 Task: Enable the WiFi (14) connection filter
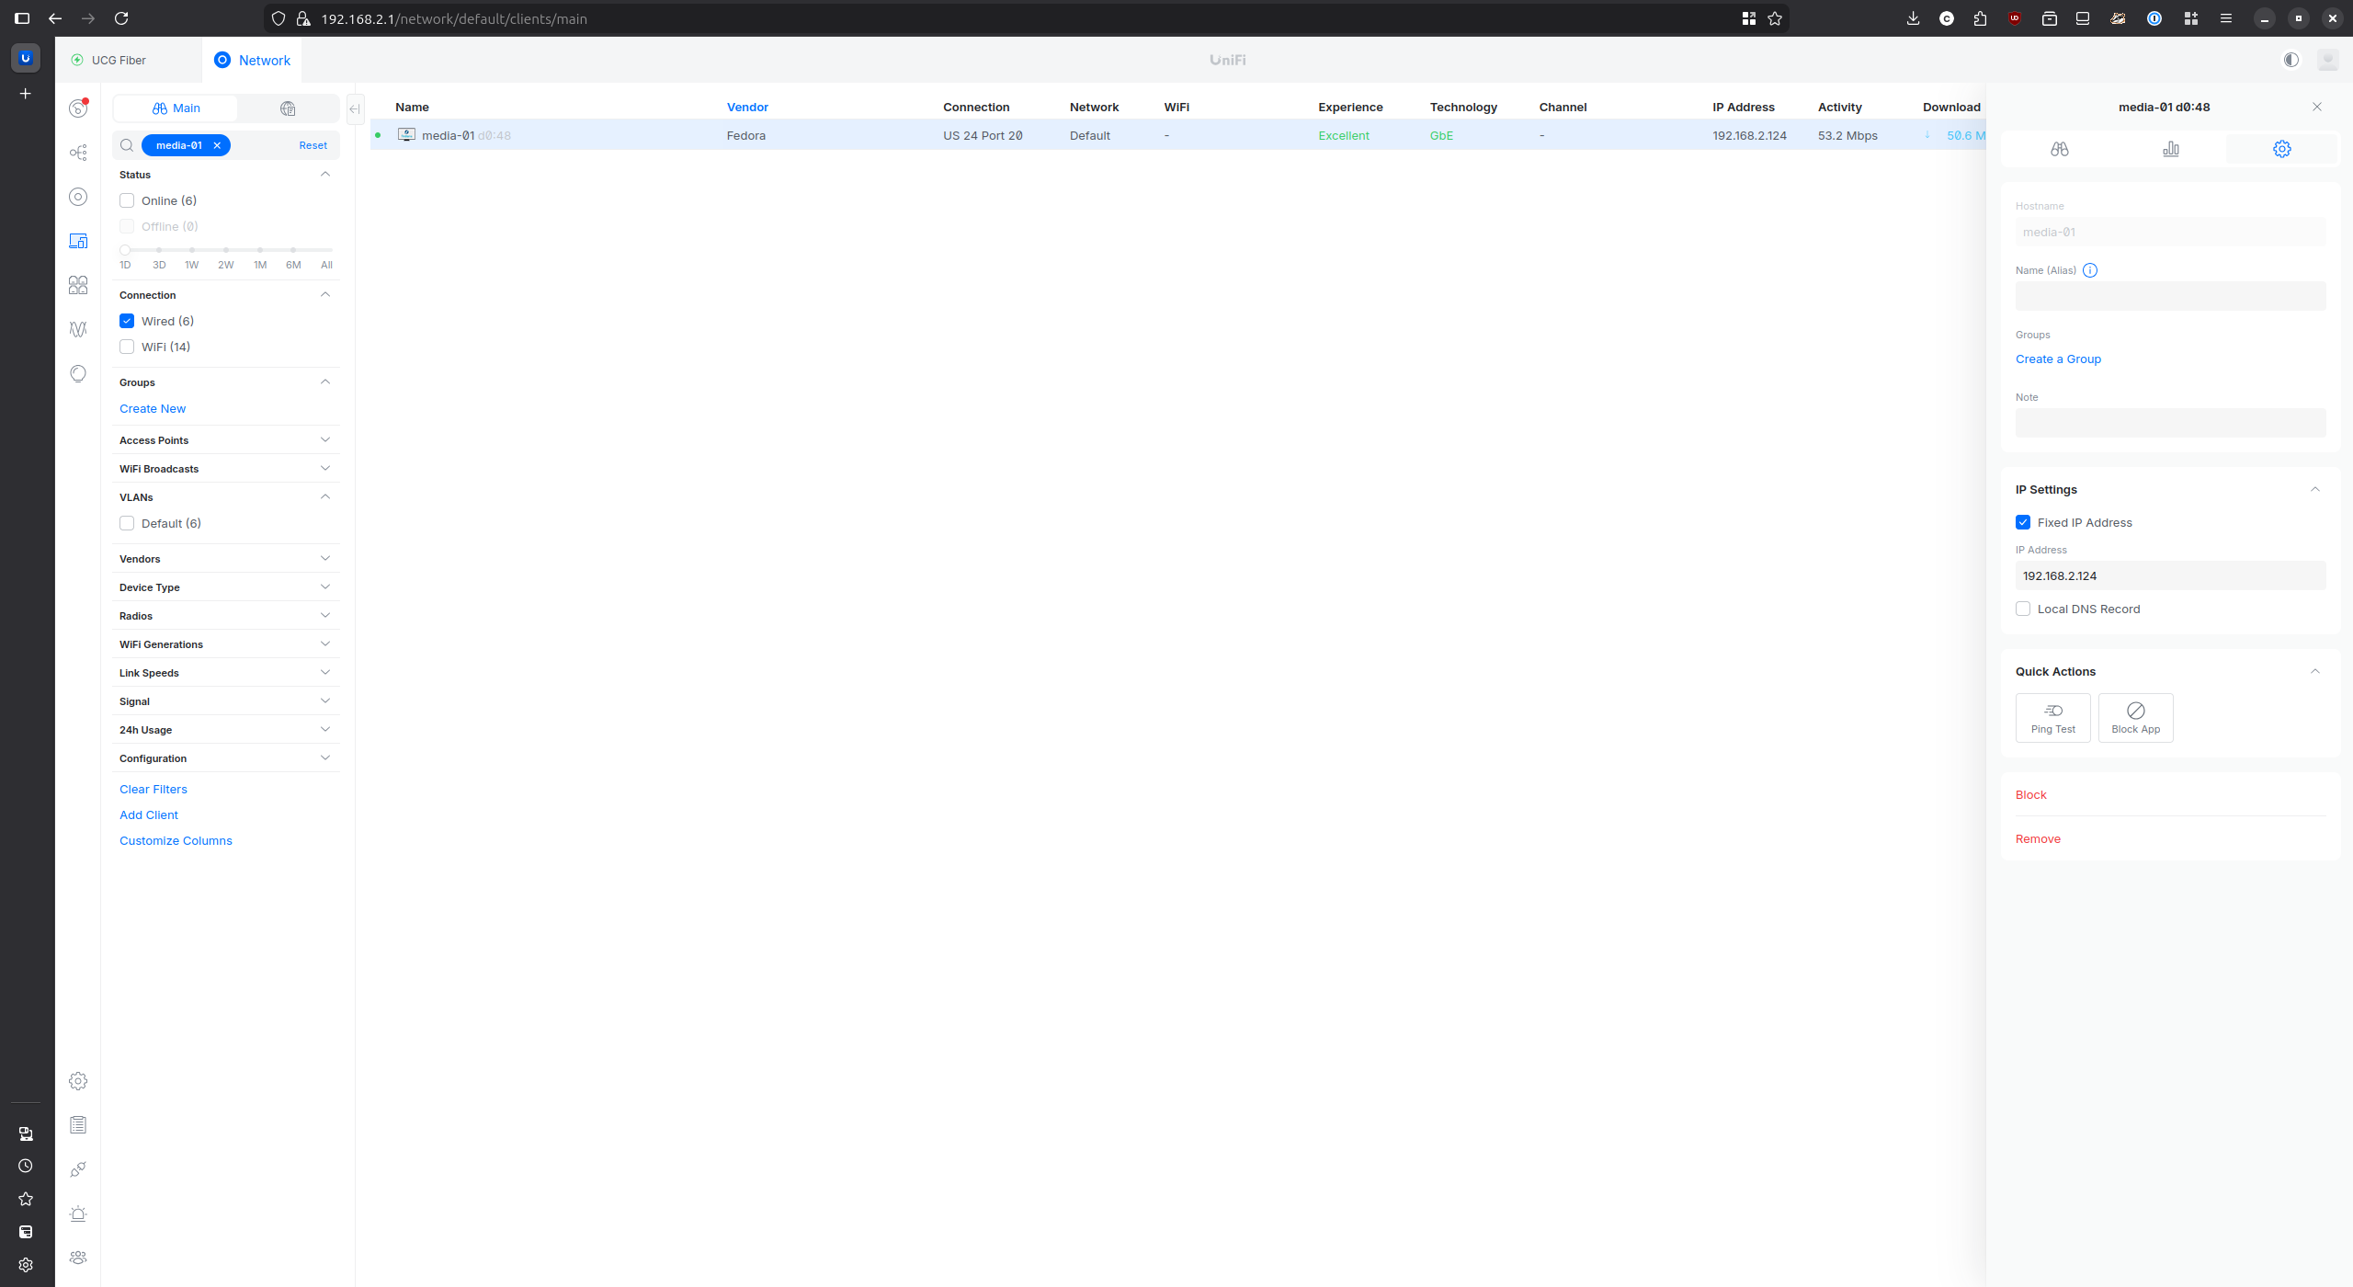[x=127, y=347]
